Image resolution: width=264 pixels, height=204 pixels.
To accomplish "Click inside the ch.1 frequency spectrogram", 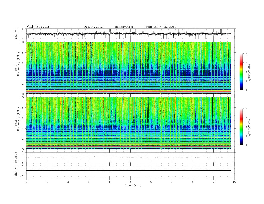I will [128, 68].
